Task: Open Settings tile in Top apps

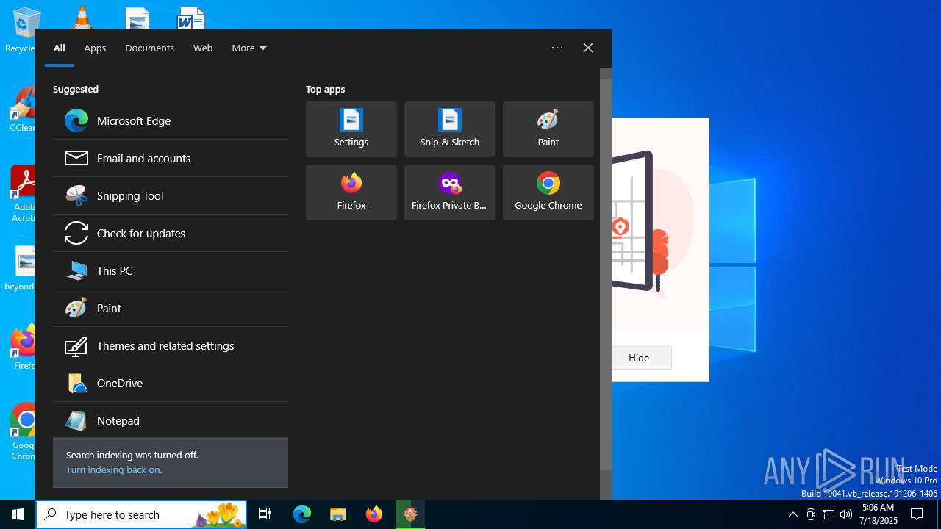Action: (351, 129)
